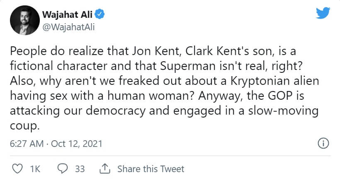Click the reply speech bubble icon
Screen dimensions: 340x180
[63, 169]
